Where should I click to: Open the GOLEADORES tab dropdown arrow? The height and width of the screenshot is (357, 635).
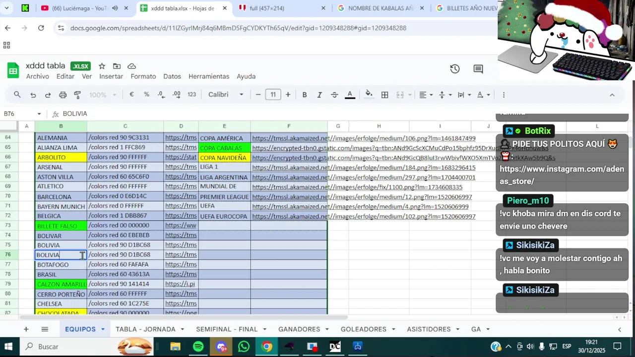(394, 329)
